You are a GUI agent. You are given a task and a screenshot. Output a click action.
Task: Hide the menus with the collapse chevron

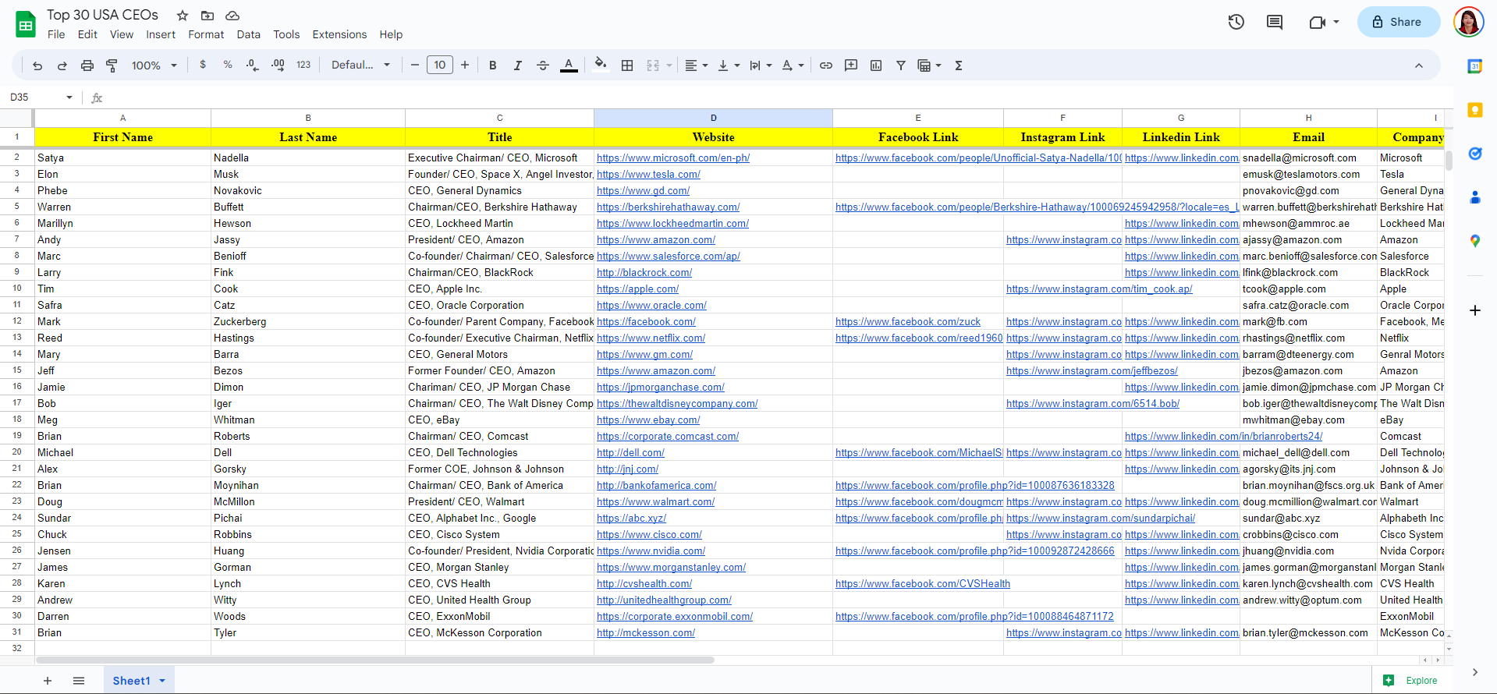pyautogui.click(x=1419, y=66)
